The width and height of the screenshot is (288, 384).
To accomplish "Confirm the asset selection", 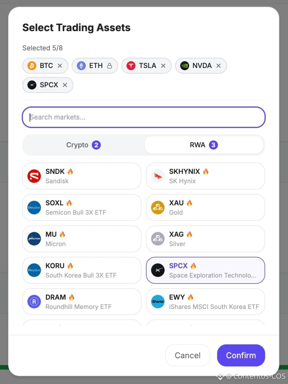I will tap(241, 355).
